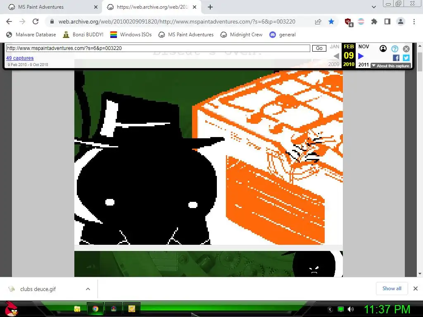Close the downloads bar
The height and width of the screenshot is (317, 423).
point(416,289)
